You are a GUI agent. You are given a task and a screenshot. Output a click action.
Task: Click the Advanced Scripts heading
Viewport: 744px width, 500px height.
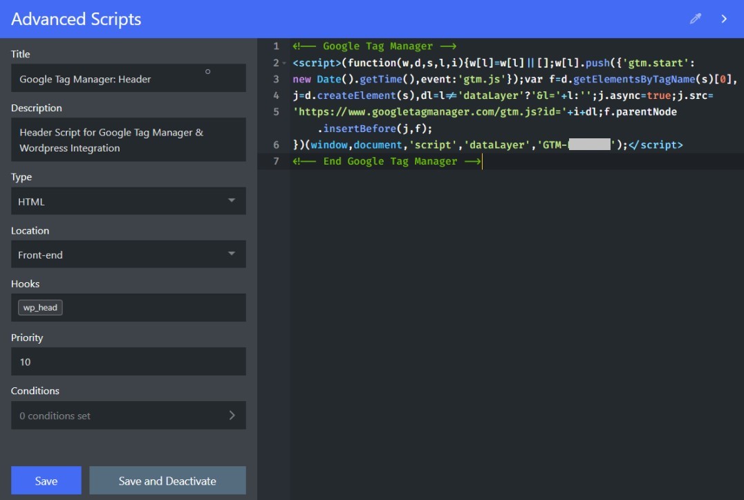point(76,19)
